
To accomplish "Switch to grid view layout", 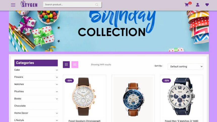I will coord(66,65).
